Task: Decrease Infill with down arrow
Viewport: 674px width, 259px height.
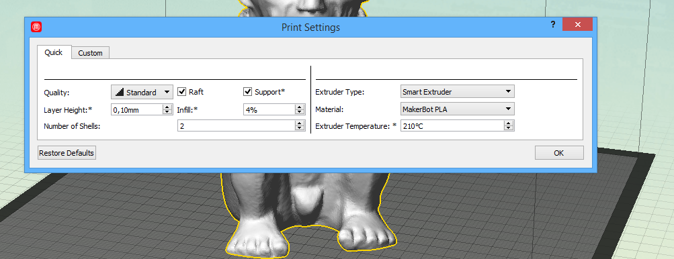Action: click(x=300, y=112)
